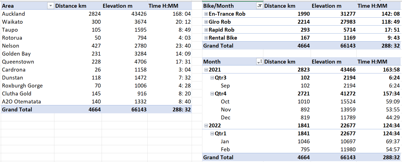
Task: Collapse the Qtr4 quarter group
Action: [x=212, y=94]
